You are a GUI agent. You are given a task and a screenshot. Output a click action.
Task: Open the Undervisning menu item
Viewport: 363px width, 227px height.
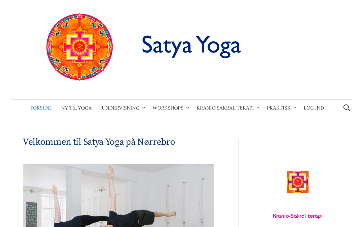tap(121, 108)
